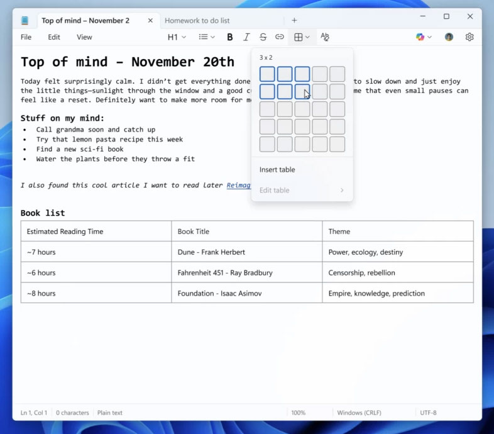Screen dimensions: 494x434
Task: Click the Power, ecology, destiny cell
Action: [398, 252]
